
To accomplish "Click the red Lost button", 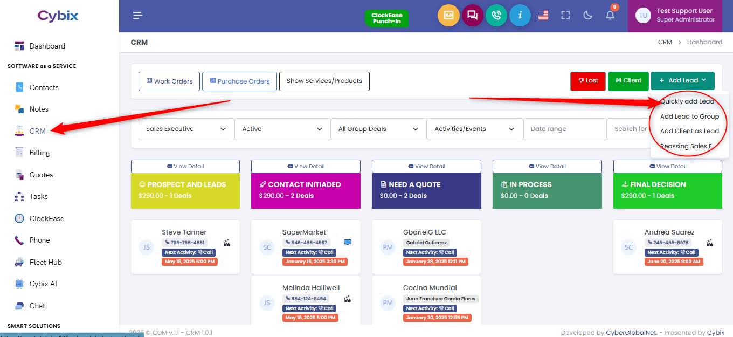I will (x=588, y=81).
